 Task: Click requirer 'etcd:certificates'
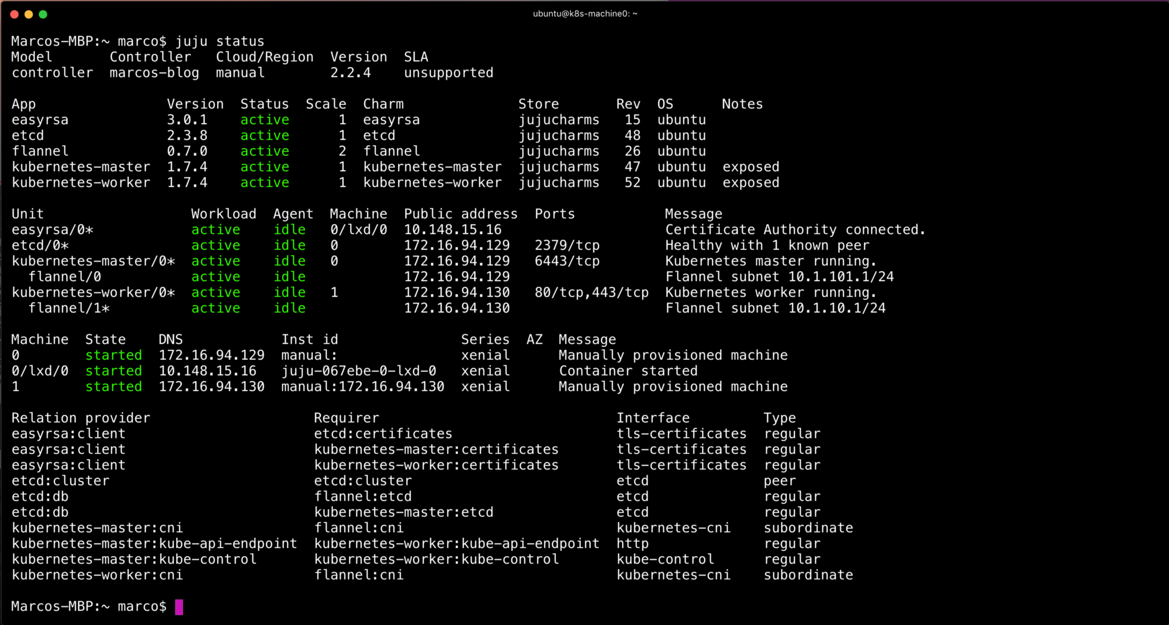click(x=383, y=434)
